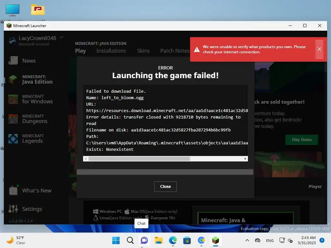The image size is (331, 248).
Task: Open Windows Search from the taskbar
Action: pos(130,240)
